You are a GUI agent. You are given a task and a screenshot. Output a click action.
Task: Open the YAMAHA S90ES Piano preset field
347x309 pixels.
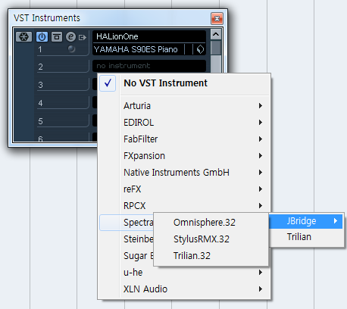point(138,49)
